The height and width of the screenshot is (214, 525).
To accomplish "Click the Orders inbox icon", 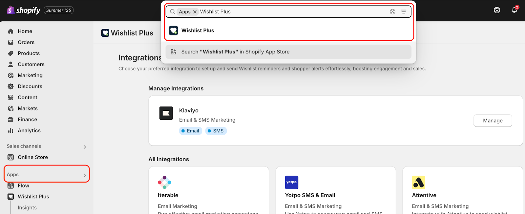I will coord(11,42).
